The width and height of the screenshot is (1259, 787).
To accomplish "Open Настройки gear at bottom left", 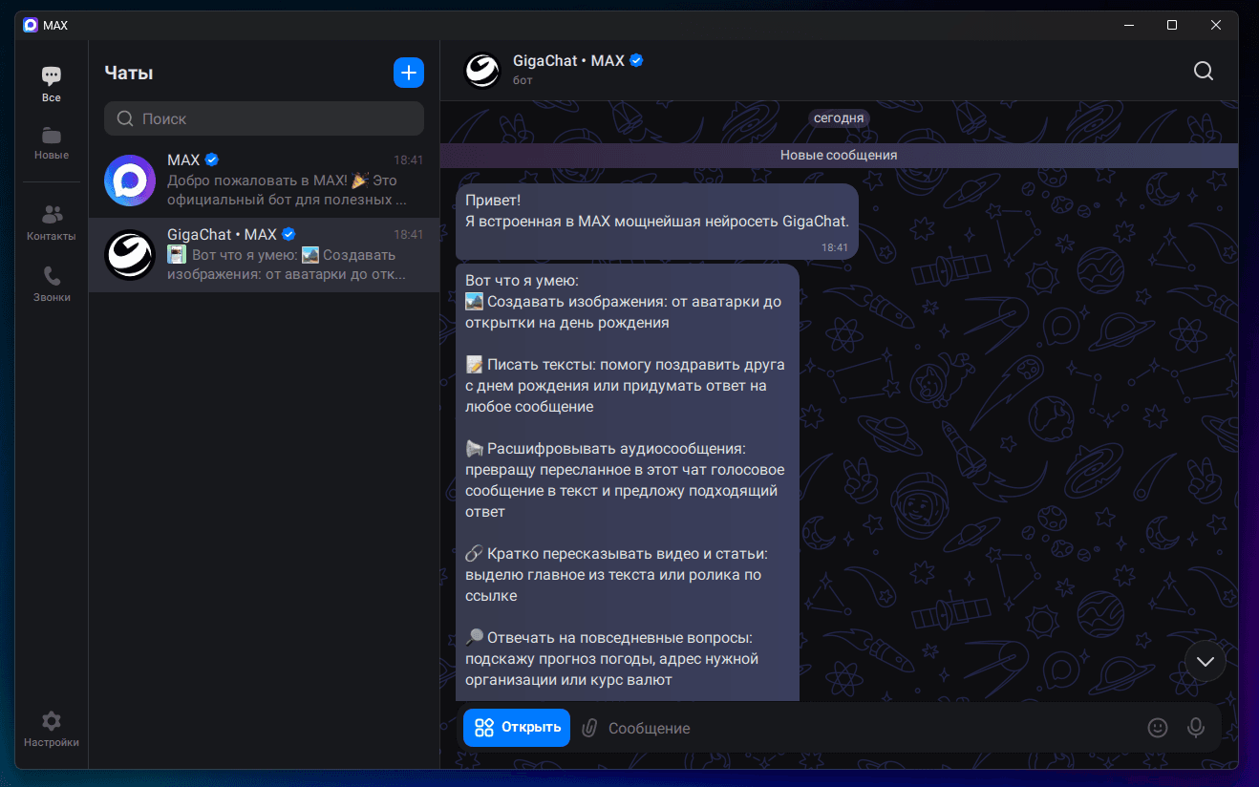I will 52,729.
